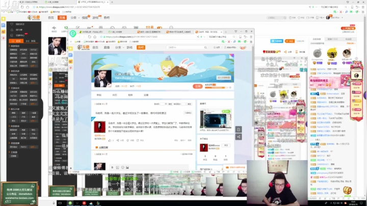Select the 直播 item on the Yuba navigation bar
This screenshot has width=367, height=206.
107,47
